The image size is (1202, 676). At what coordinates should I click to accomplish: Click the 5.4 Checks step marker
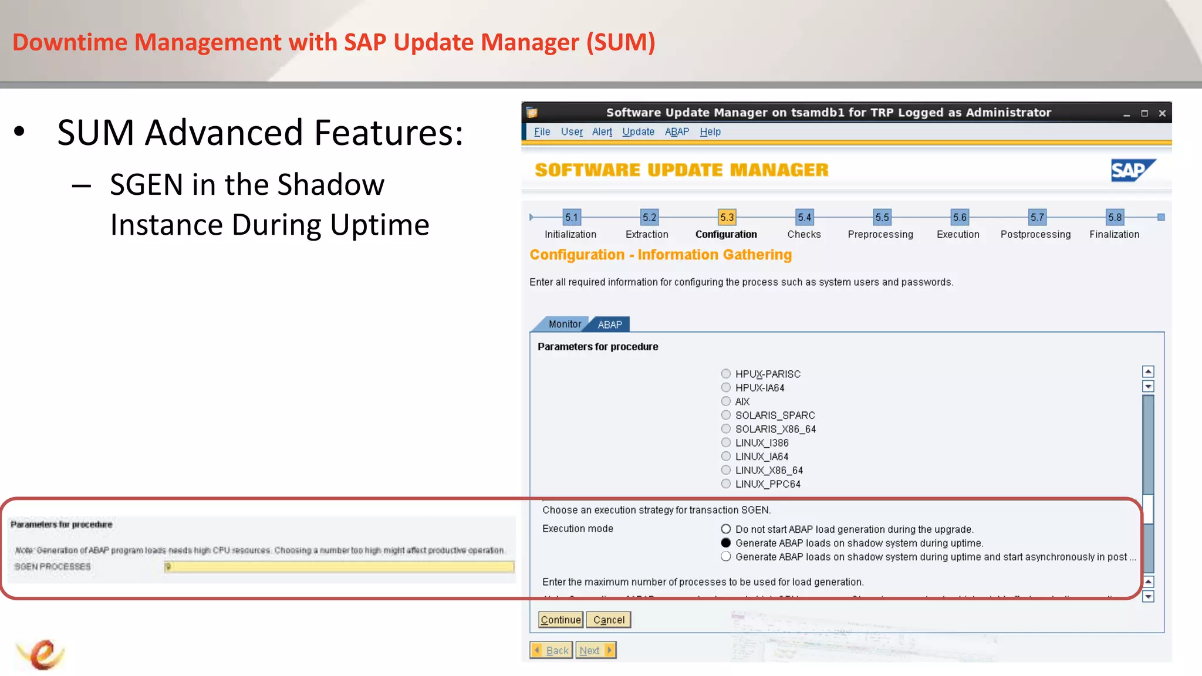pyautogui.click(x=804, y=217)
